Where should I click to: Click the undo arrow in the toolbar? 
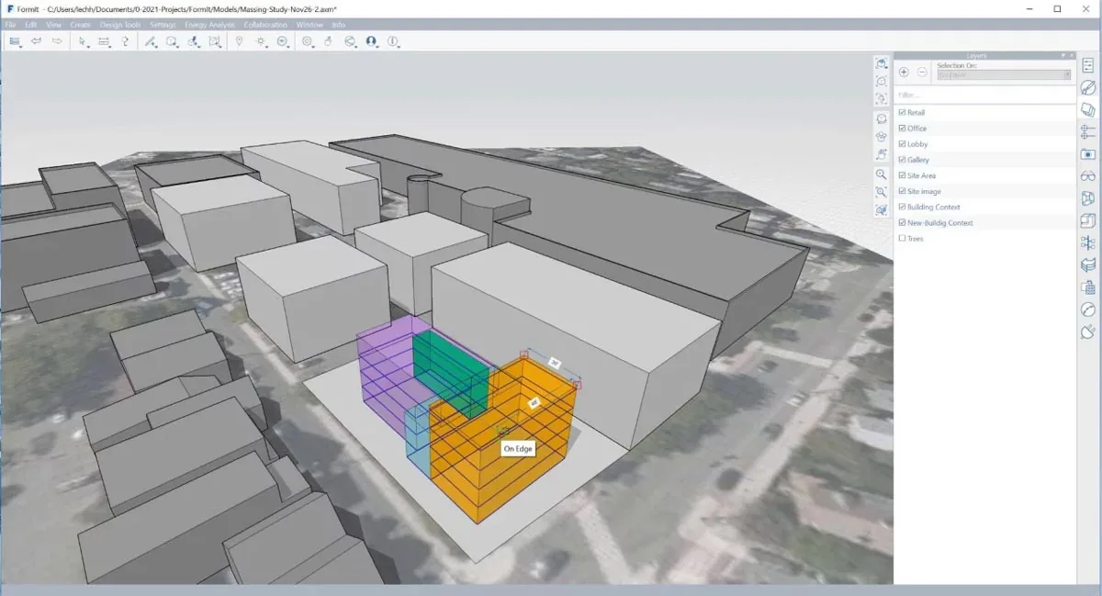37,41
